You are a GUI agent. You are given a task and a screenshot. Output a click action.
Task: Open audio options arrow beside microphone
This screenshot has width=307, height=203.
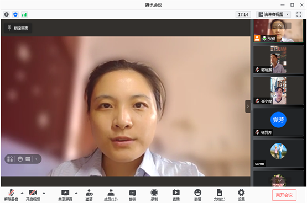(x=22, y=193)
